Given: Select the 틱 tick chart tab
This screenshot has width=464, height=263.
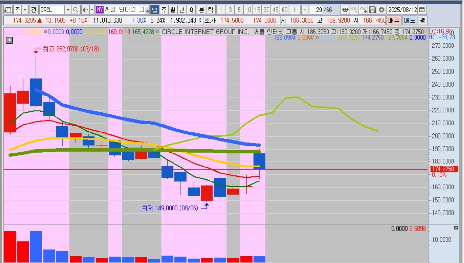Looking at the screenshot, I should [x=210, y=10].
